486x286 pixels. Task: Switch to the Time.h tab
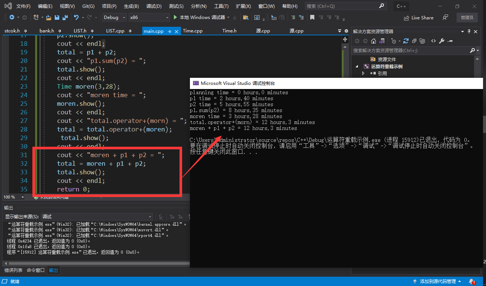click(229, 31)
